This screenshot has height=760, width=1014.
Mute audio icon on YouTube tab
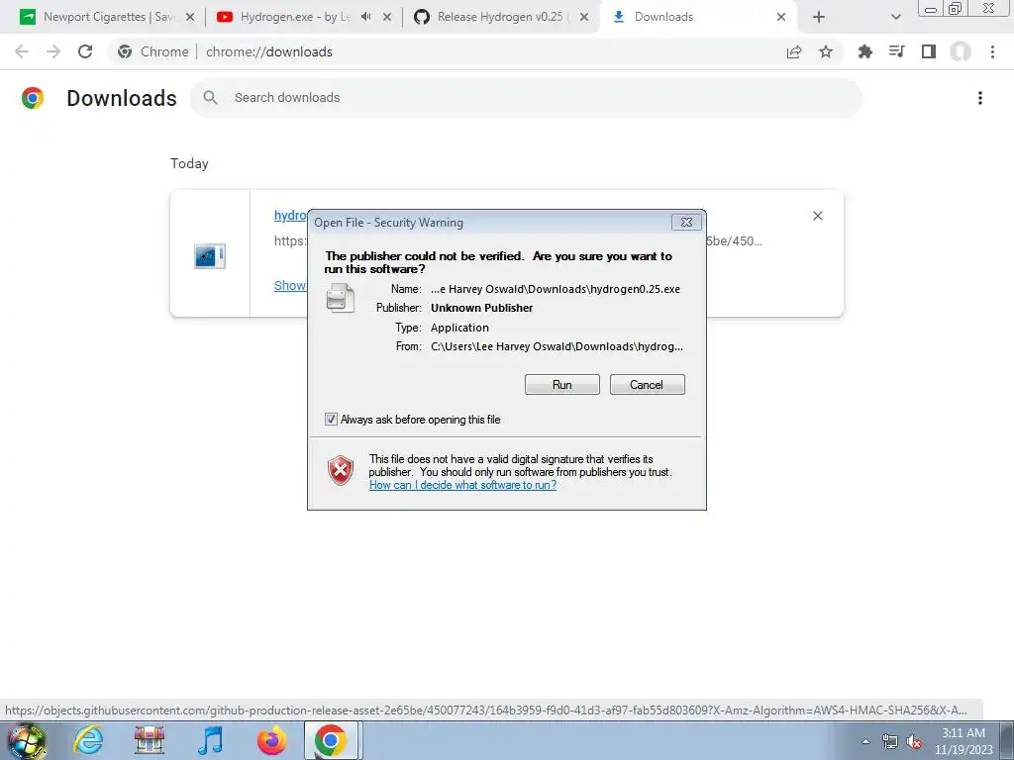[366, 17]
